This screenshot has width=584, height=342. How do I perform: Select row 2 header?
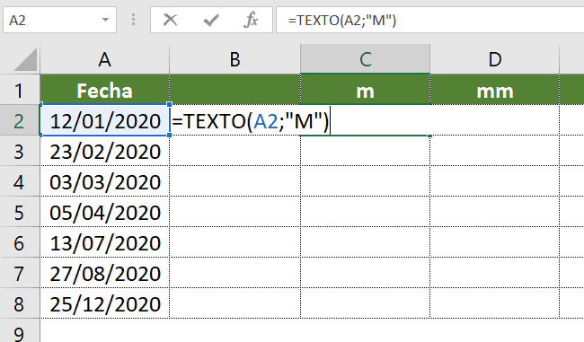click(20, 120)
